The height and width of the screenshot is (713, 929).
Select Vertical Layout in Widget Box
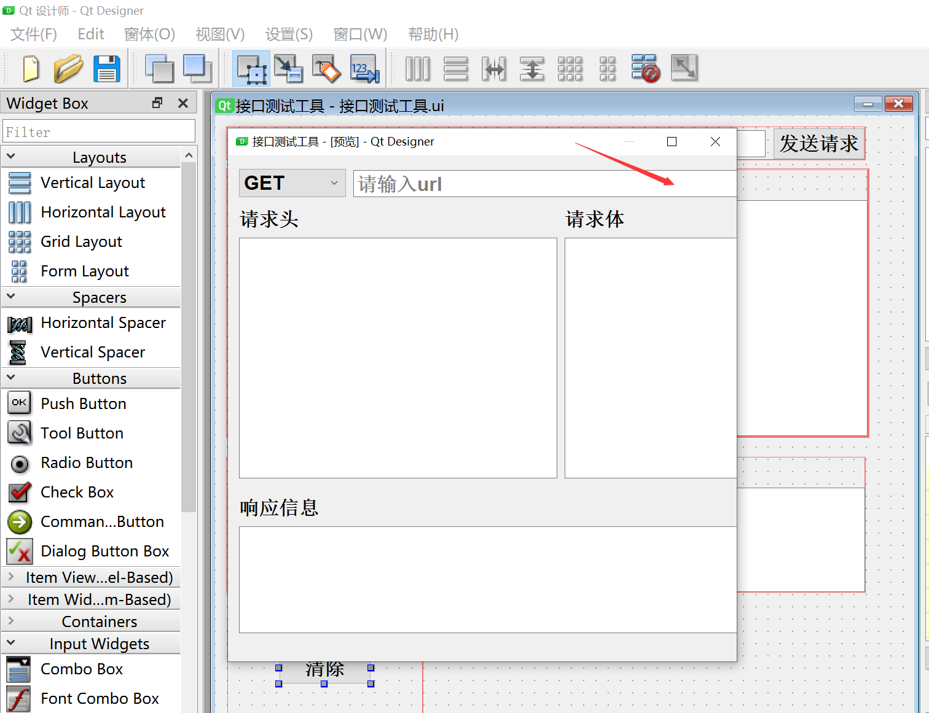[x=92, y=182]
